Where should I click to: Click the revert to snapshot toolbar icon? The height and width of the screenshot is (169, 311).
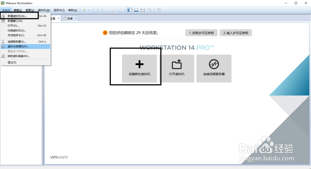114,10
